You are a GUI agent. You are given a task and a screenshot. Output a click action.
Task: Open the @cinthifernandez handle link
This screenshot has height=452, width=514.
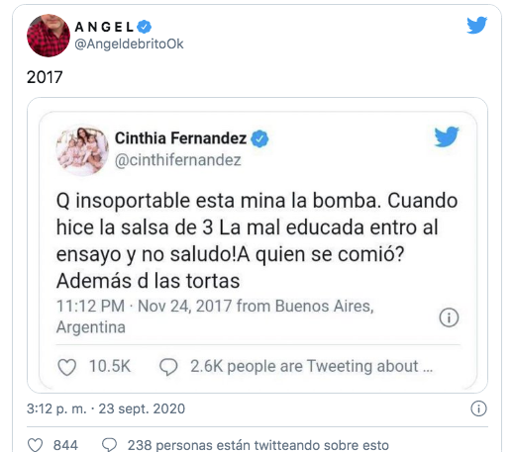[x=178, y=160]
